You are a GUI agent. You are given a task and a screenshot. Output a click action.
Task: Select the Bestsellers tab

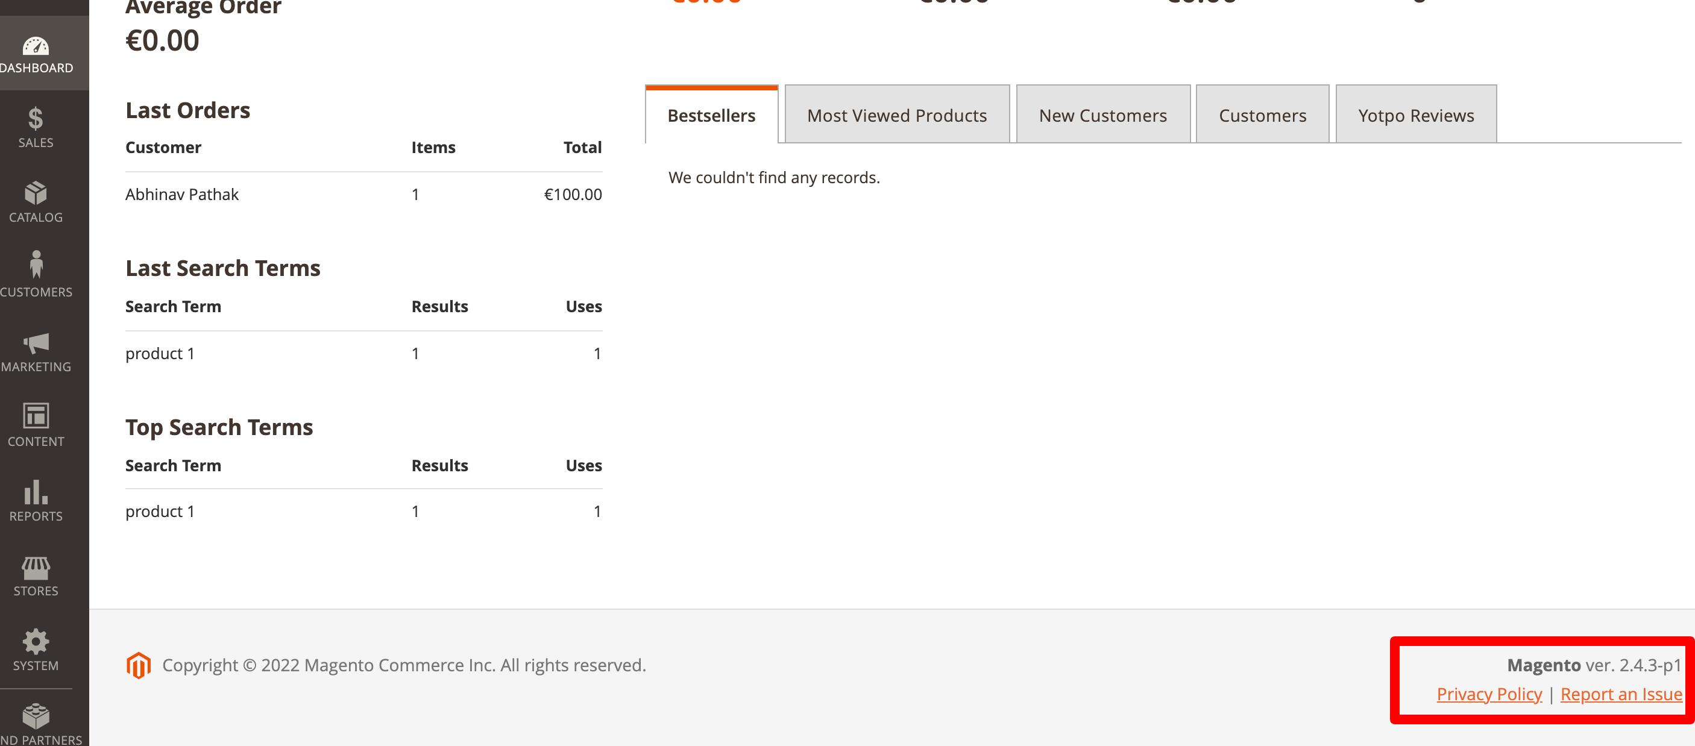pyautogui.click(x=711, y=114)
